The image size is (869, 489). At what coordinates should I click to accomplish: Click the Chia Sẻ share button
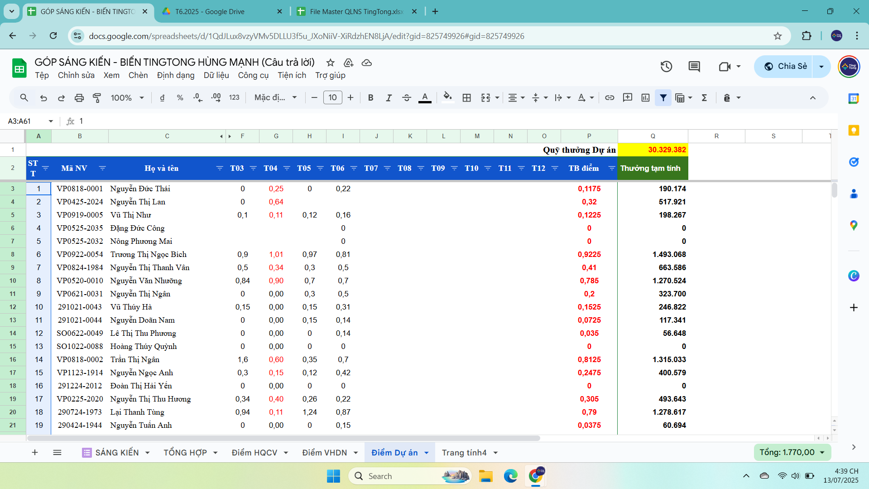point(785,67)
